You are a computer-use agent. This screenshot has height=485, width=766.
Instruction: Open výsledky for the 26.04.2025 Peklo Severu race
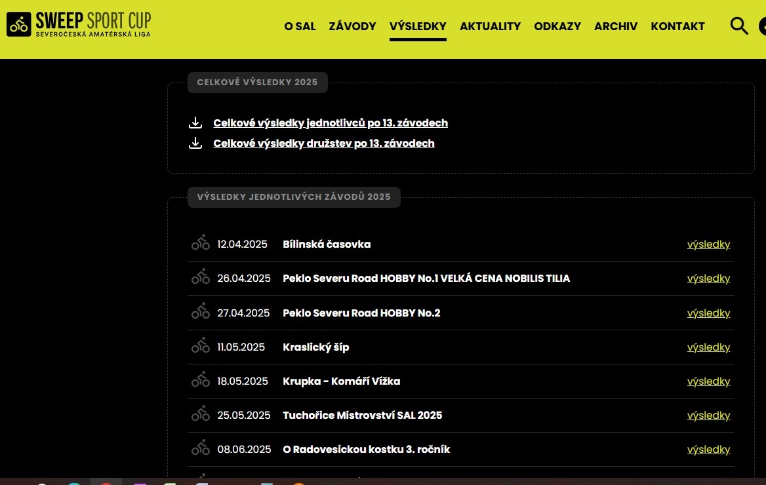coord(708,279)
